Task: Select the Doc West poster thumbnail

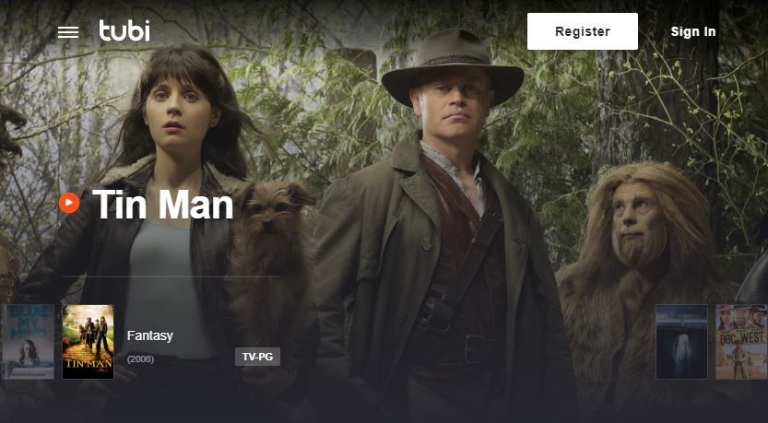Action: tap(741, 342)
